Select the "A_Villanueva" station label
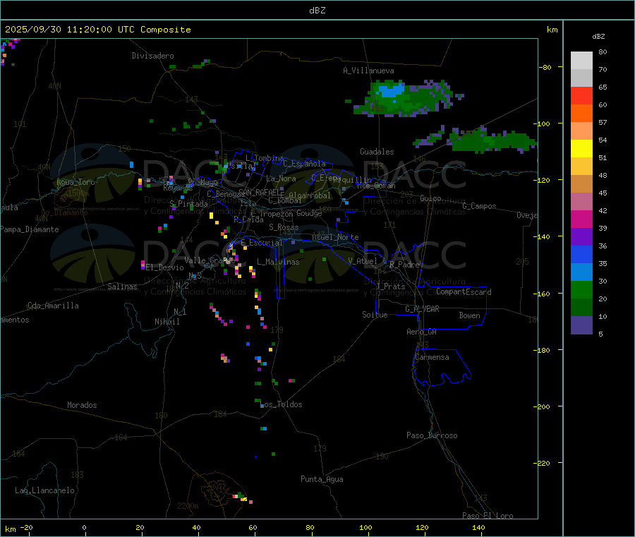635x537 pixels. 368,71
